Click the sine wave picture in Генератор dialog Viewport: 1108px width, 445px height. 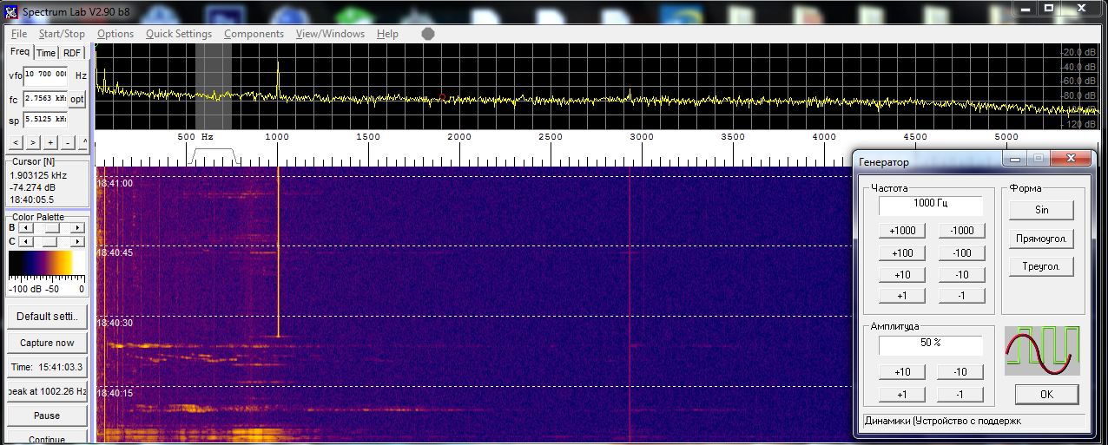point(1041,351)
